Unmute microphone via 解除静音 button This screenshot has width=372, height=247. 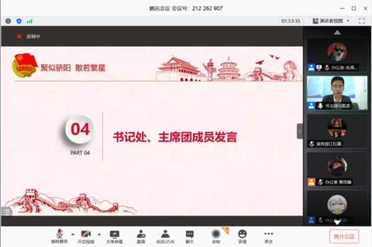(60, 236)
